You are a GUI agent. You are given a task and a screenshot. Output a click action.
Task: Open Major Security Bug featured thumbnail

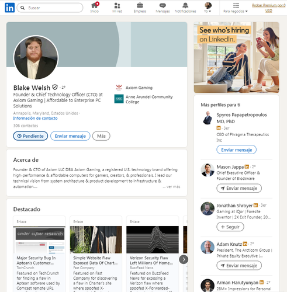(x=39, y=239)
